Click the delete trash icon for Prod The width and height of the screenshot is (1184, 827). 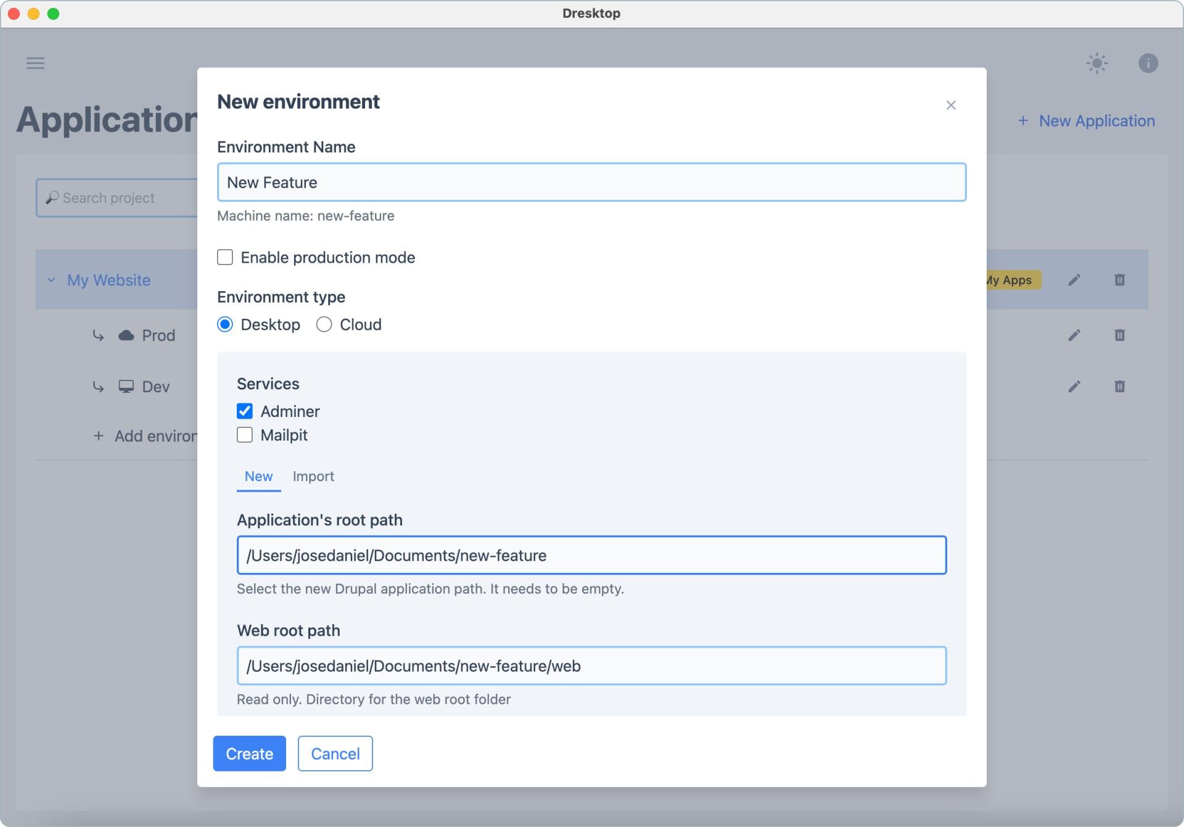point(1119,335)
